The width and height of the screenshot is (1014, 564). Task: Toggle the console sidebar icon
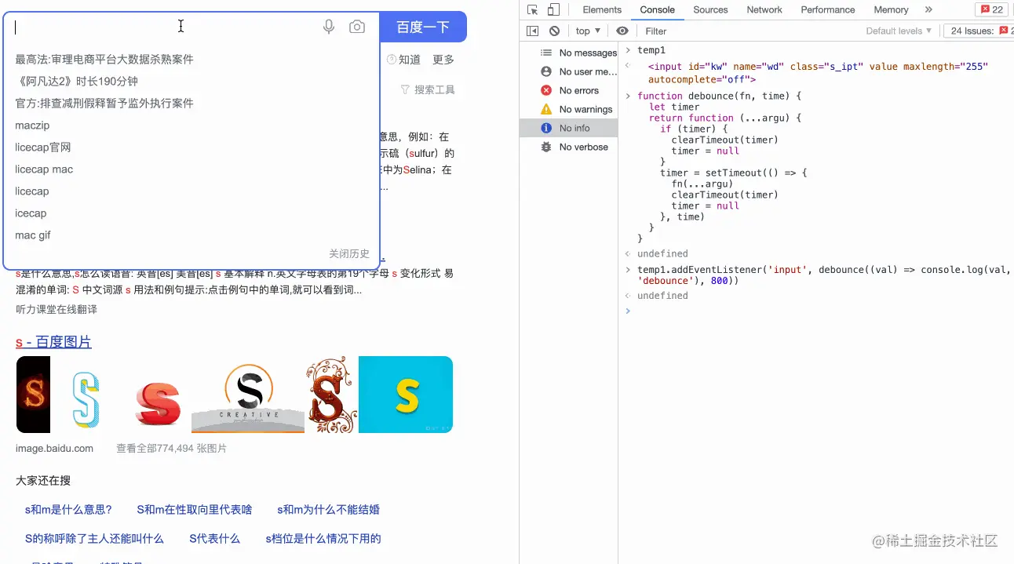click(x=532, y=31)
